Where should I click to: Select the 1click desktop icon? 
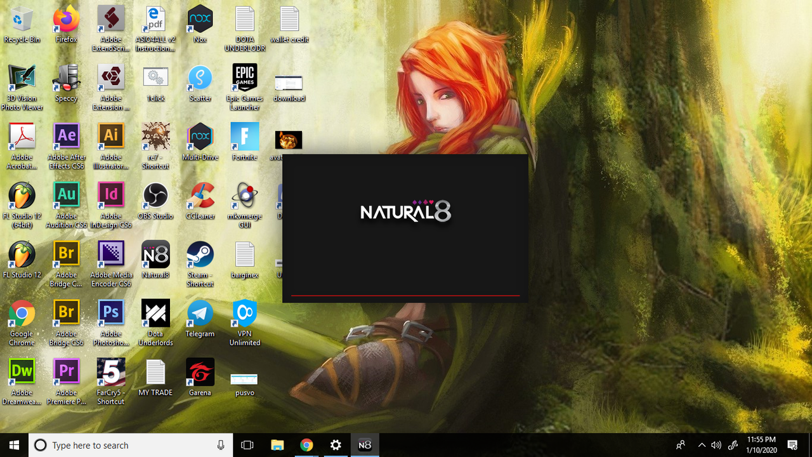pyautogui.click(x=155, y=83)
